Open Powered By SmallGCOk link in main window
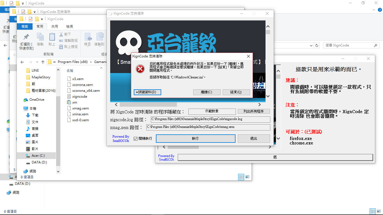The width and height of the screenshot is (383, 215). pyautogui.click(x=121, y=139)
